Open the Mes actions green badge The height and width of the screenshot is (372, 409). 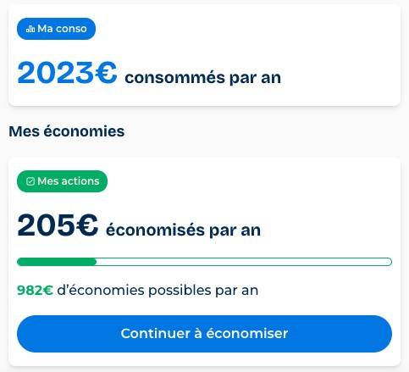[62, 181]
